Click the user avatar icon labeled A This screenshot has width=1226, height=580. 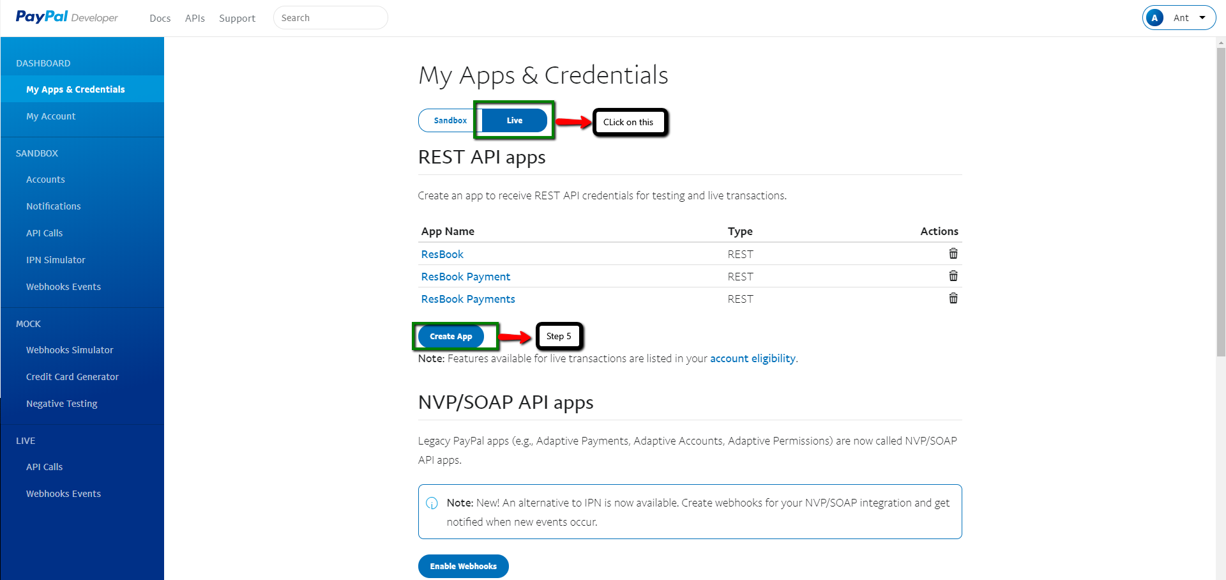pos(1154,18)
